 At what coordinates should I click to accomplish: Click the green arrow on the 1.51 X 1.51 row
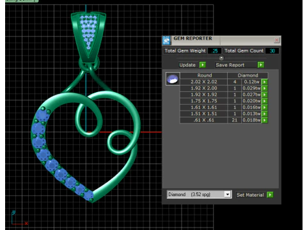pos(264,114)
